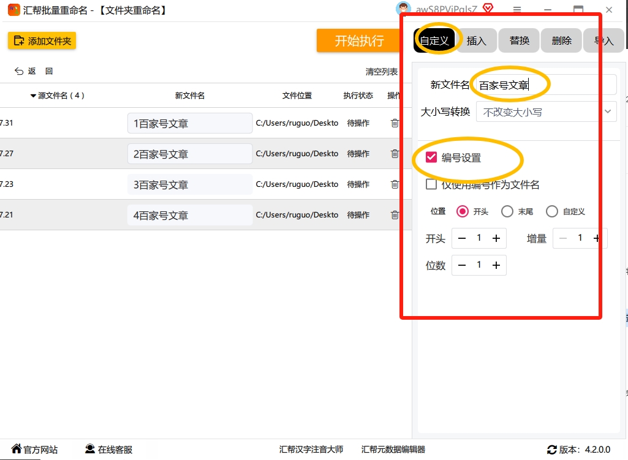
Task: Click the 新文件名 column header
Action: 190,96
